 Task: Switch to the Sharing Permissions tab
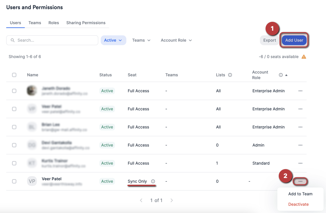pyautogui.click(x=86, y=23)
